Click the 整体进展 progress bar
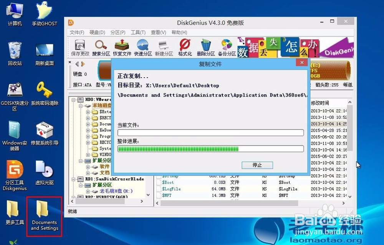 pyautogui.click(x=210, y=148)
